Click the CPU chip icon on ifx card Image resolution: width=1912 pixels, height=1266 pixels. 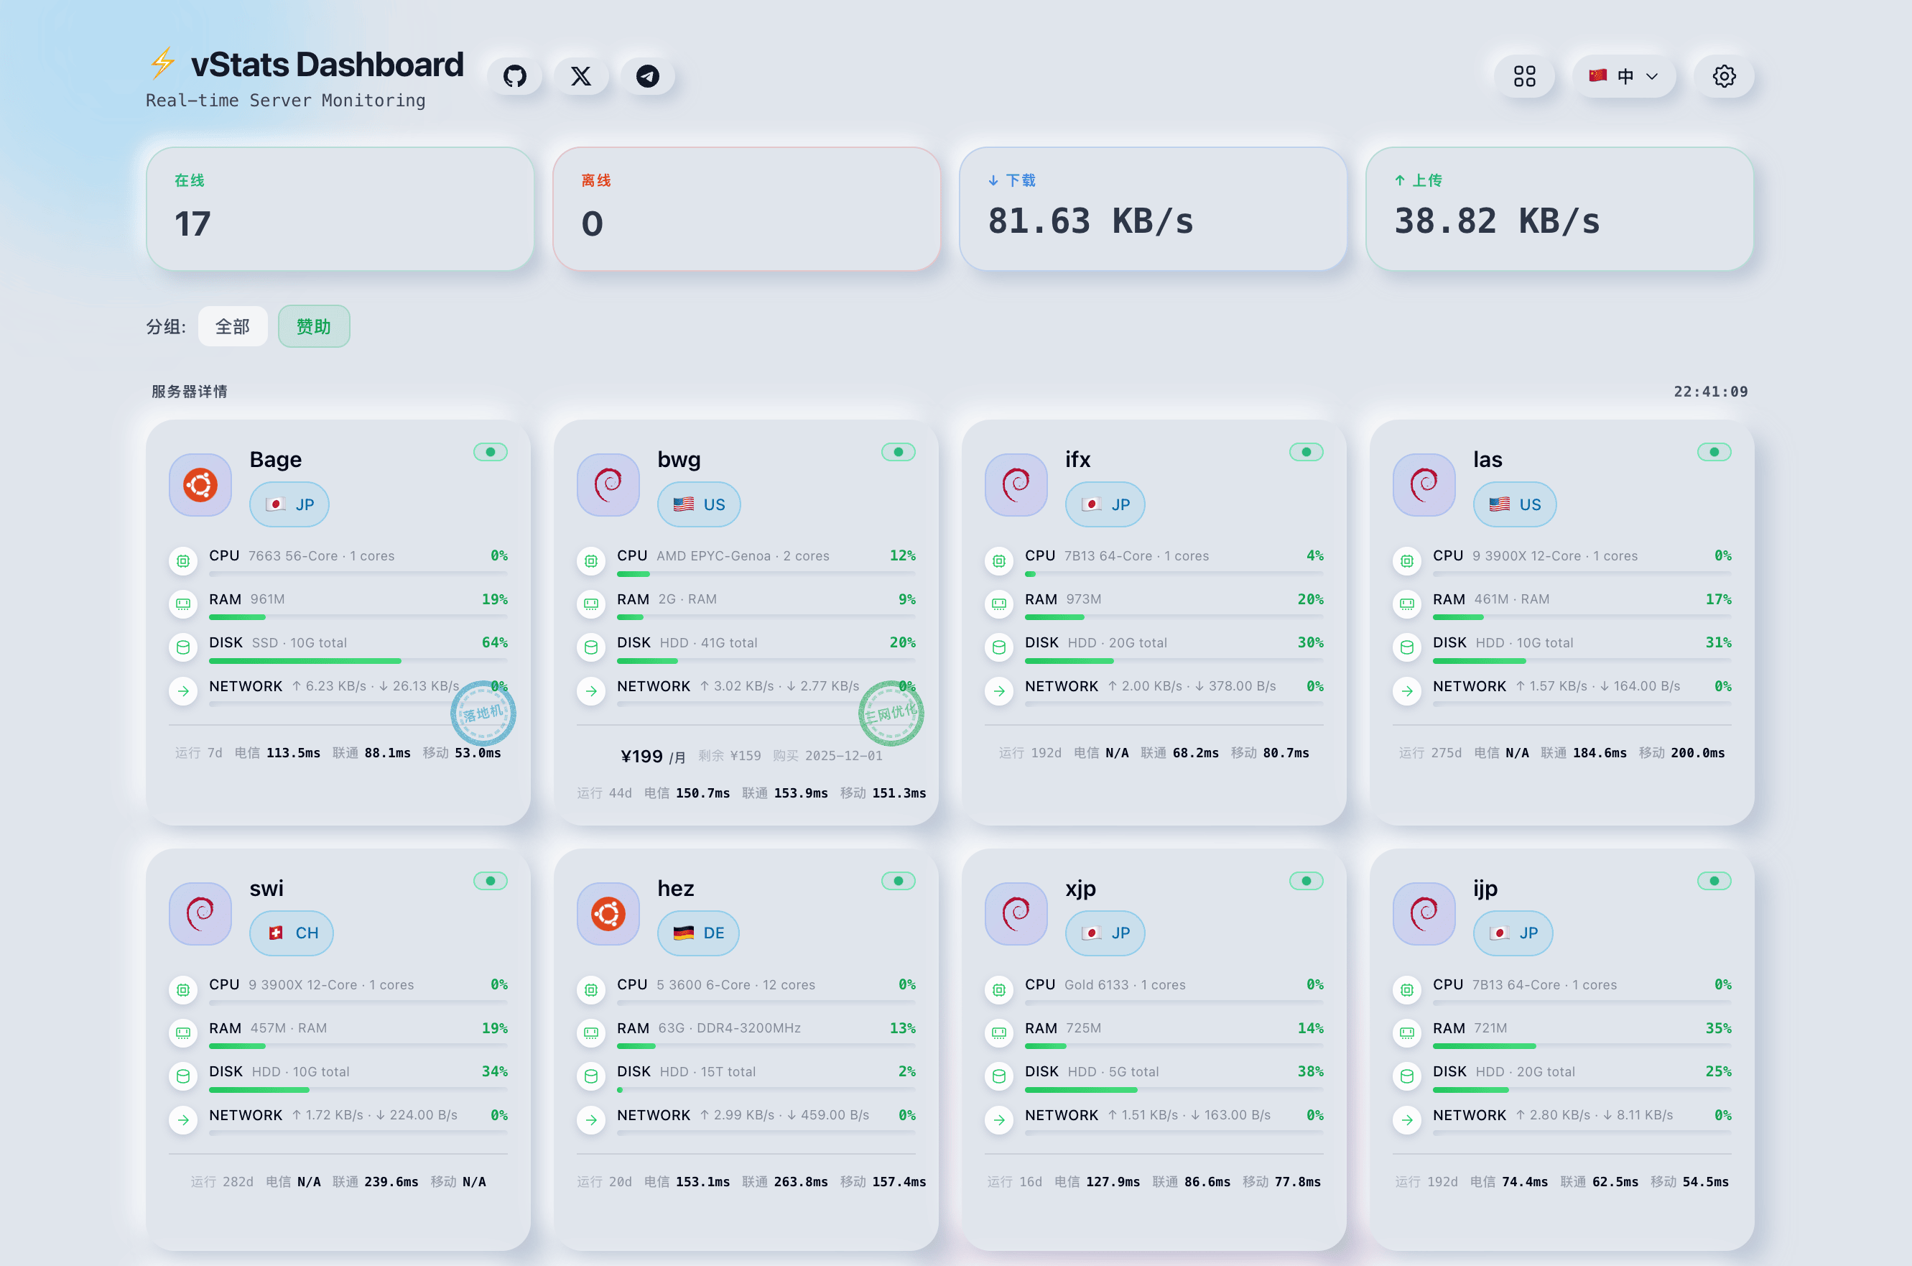998,561
